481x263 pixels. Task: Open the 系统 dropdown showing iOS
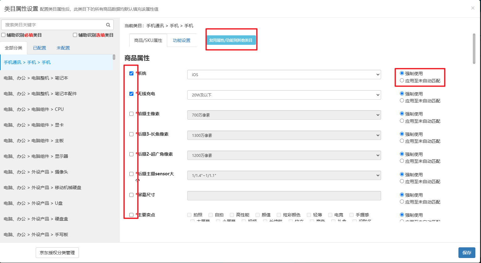tap(284, 75)
